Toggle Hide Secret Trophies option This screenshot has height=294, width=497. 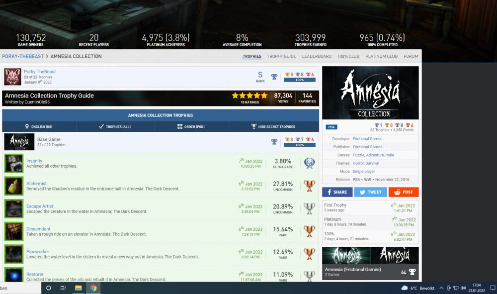pyautogui.click(x=273, y=127)
